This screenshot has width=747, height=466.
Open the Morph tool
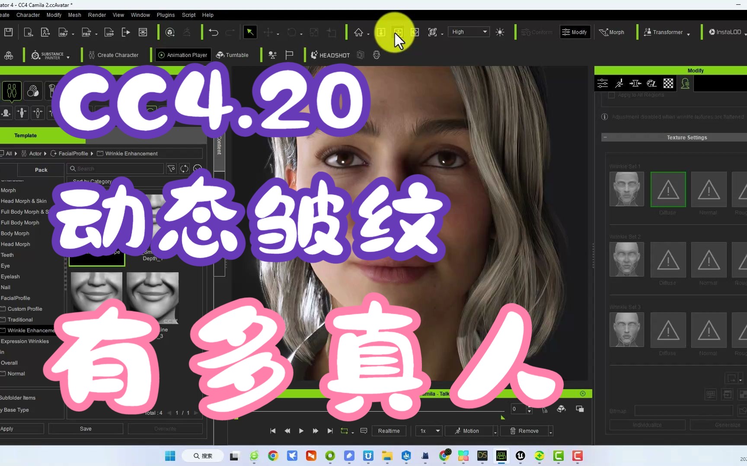pos(611,32)
